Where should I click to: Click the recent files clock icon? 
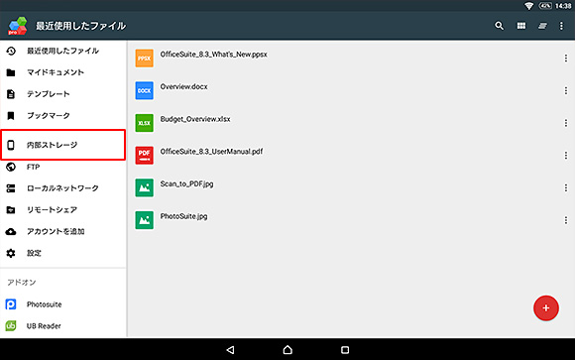pyautogui.click(x=11, y=51)
